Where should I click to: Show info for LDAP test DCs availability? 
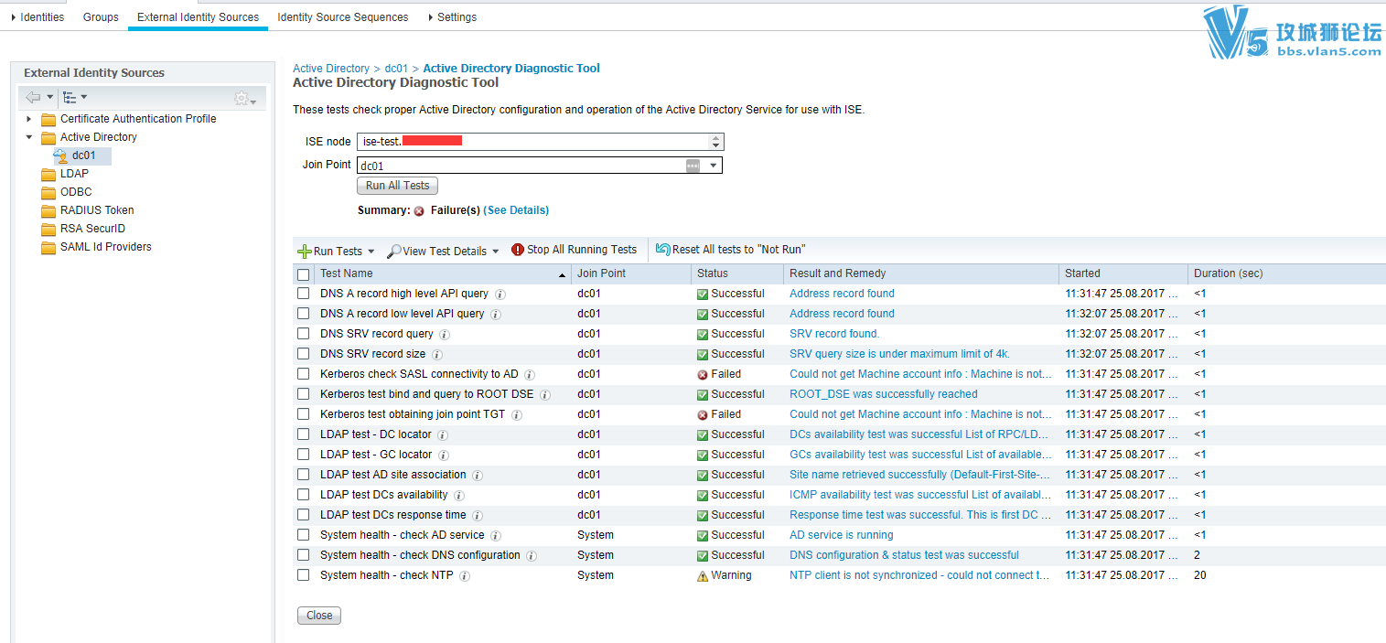pyautogui.click(x=459, y=496)
